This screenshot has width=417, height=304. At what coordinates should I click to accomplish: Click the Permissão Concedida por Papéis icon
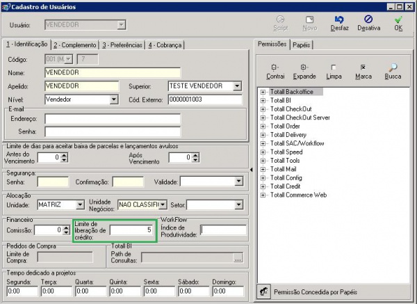pos(265,291)
